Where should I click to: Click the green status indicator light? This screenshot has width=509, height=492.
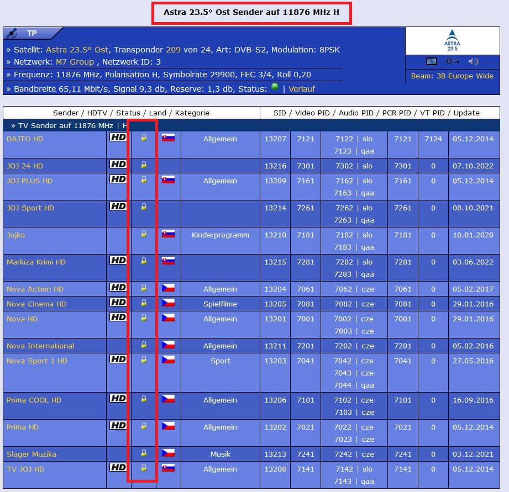tap(275, 88)
